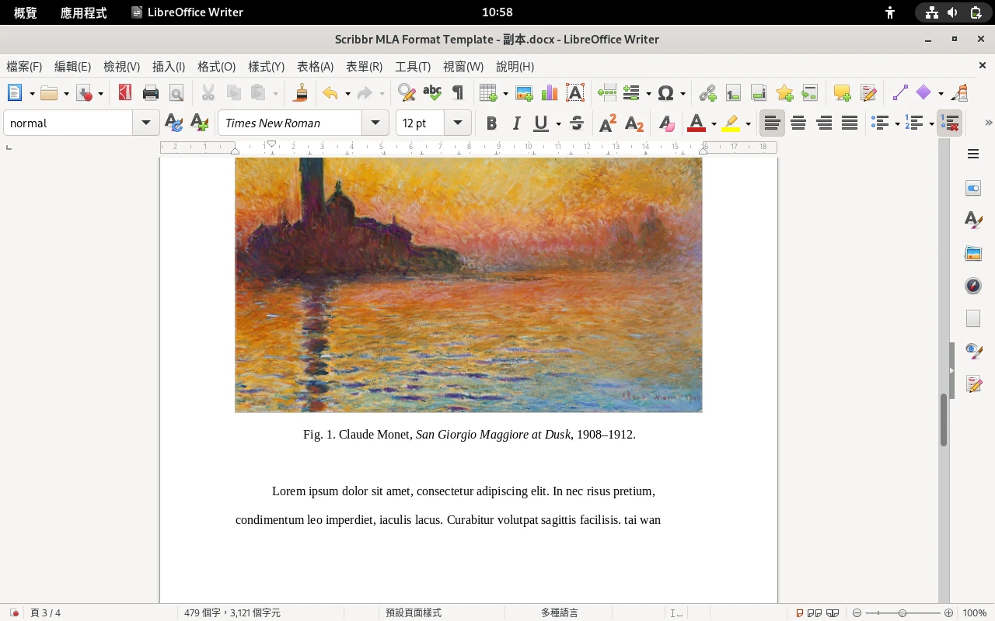This screenshot has width=995, height=621.
Task: Export document directly as PDF
Action: point(124,93)
